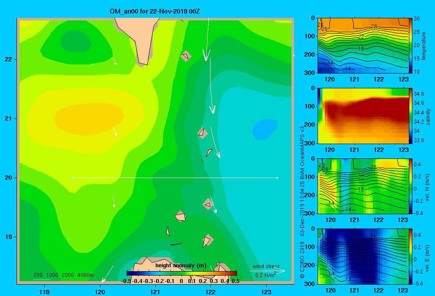Open the vel. E depth-section panel

(363, 256)
